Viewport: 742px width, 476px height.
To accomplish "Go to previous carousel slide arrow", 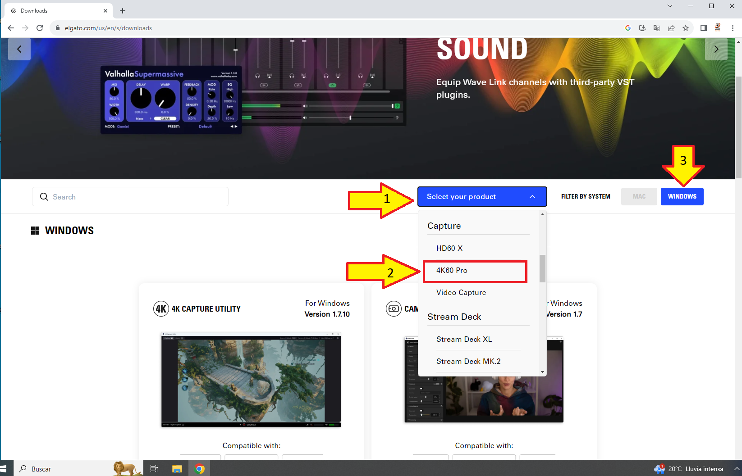I will pyautogui.click(x=19, y=49).
